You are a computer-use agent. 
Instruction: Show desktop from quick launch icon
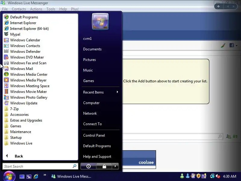coord(22,176)
